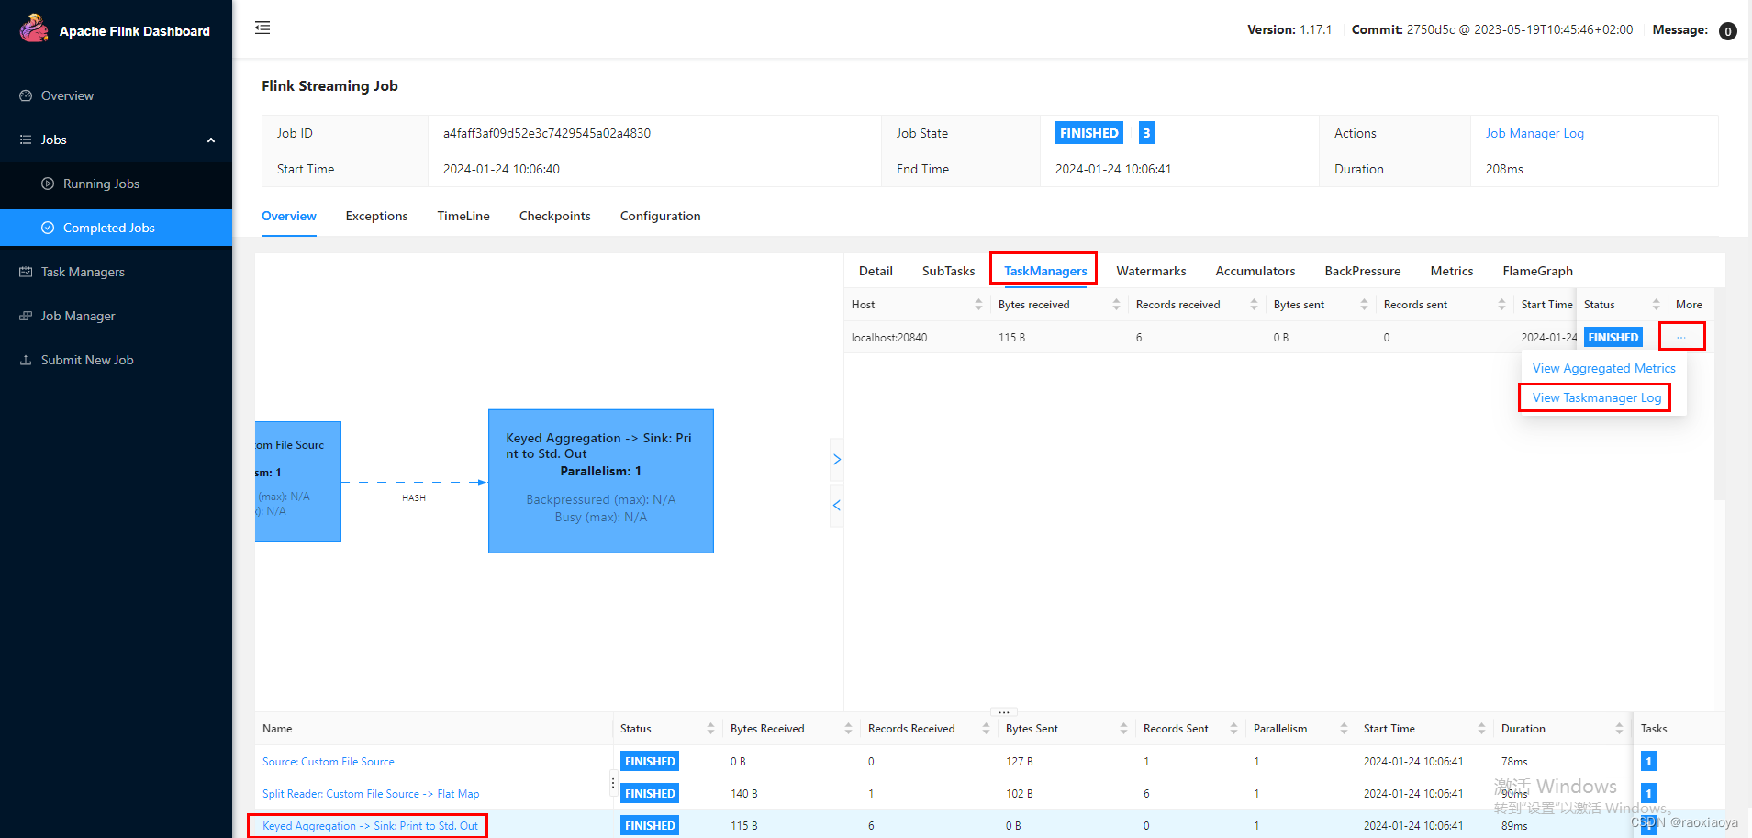Screen dimensions: 1752x838
Task: Switch to the Configuration tab
Action: click(660, 216)
